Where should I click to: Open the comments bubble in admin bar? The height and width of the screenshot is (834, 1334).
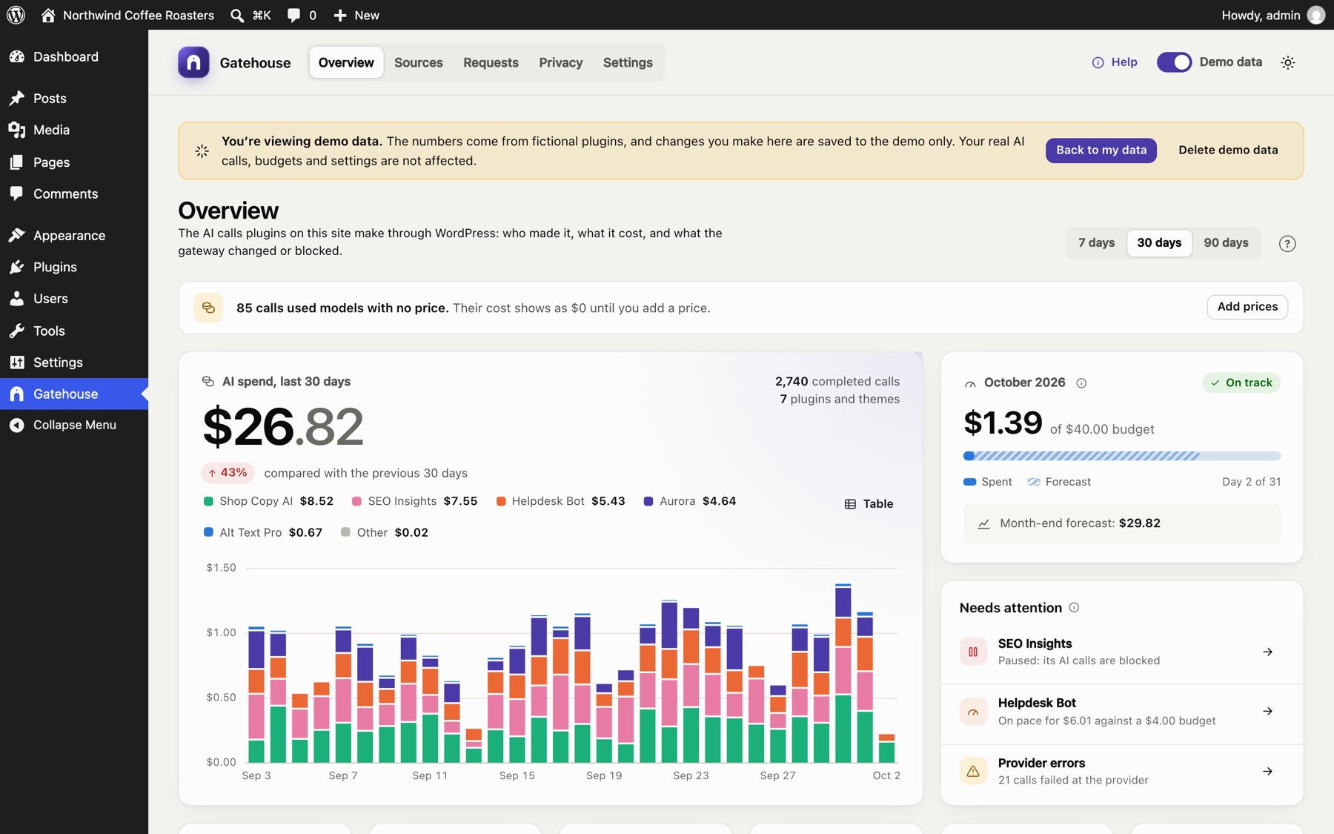(x=294, y=15)
